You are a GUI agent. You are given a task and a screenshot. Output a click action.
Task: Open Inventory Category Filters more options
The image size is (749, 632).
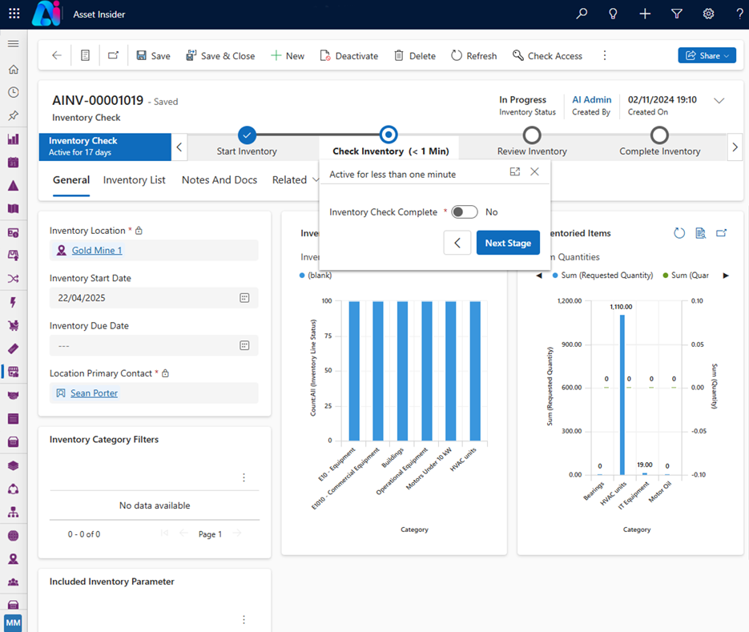[244, 477]
